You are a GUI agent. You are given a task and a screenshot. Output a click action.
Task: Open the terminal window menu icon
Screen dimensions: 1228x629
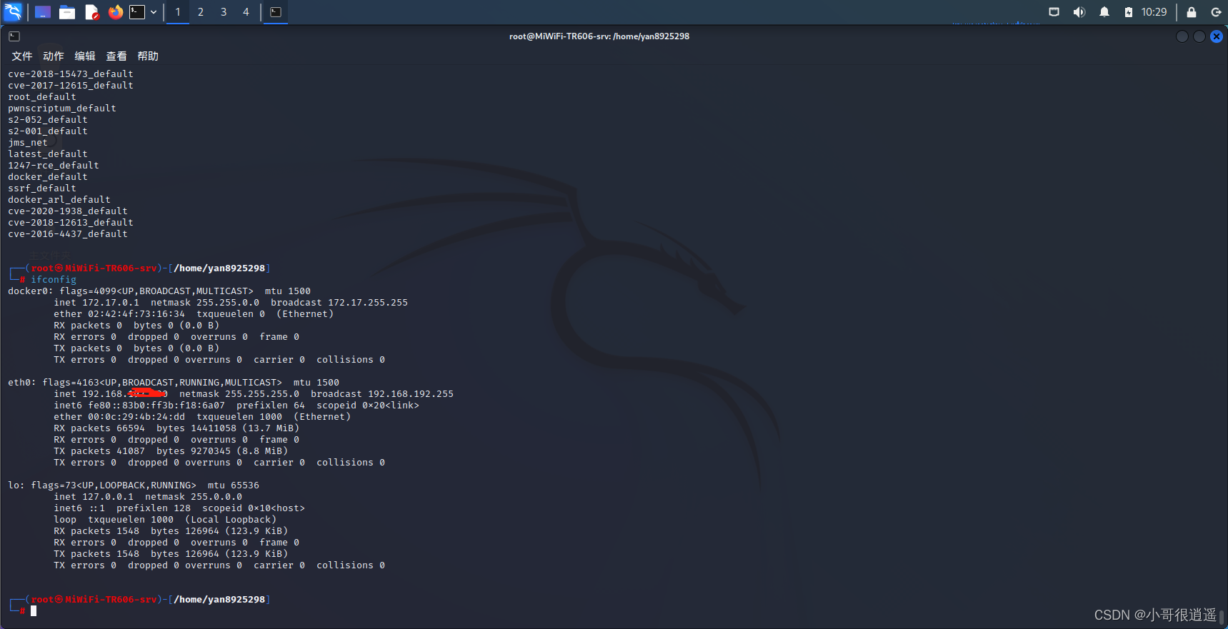point(14,36)
